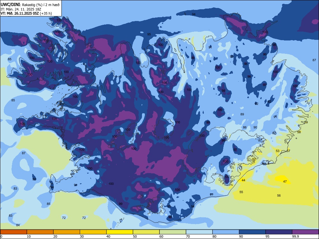Click the map value '86'
The height and width of the screenshot is (239, 319).
(245, 127)
